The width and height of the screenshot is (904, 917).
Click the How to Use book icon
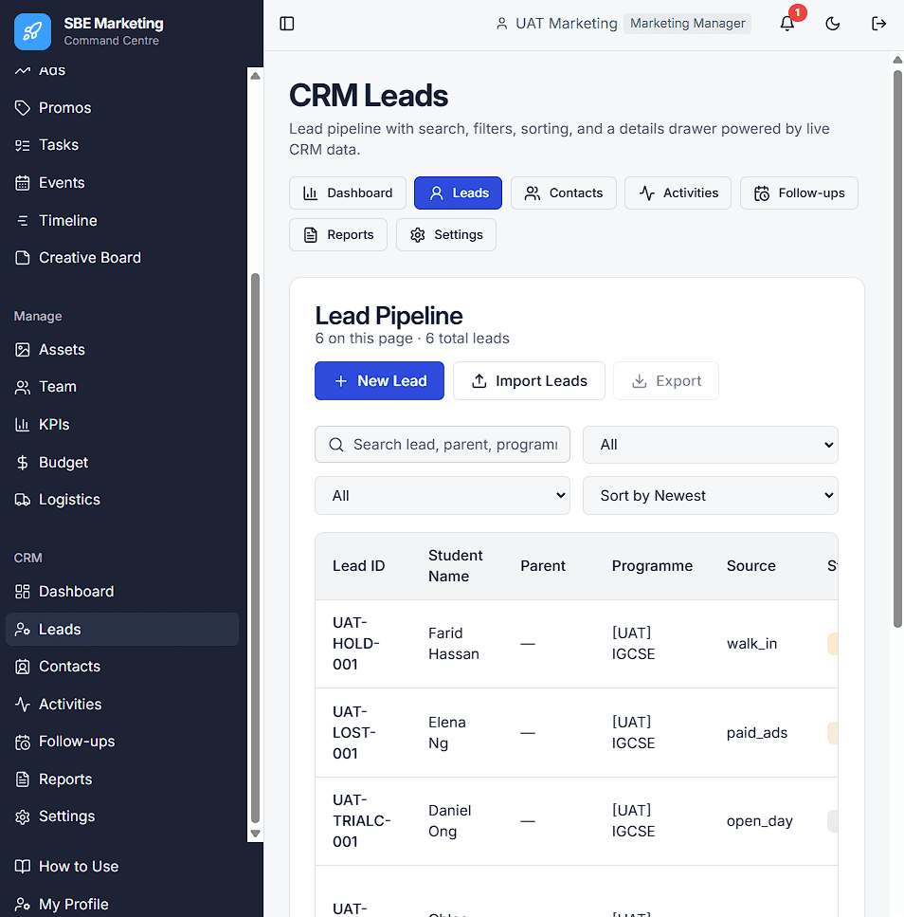[22, 867]
